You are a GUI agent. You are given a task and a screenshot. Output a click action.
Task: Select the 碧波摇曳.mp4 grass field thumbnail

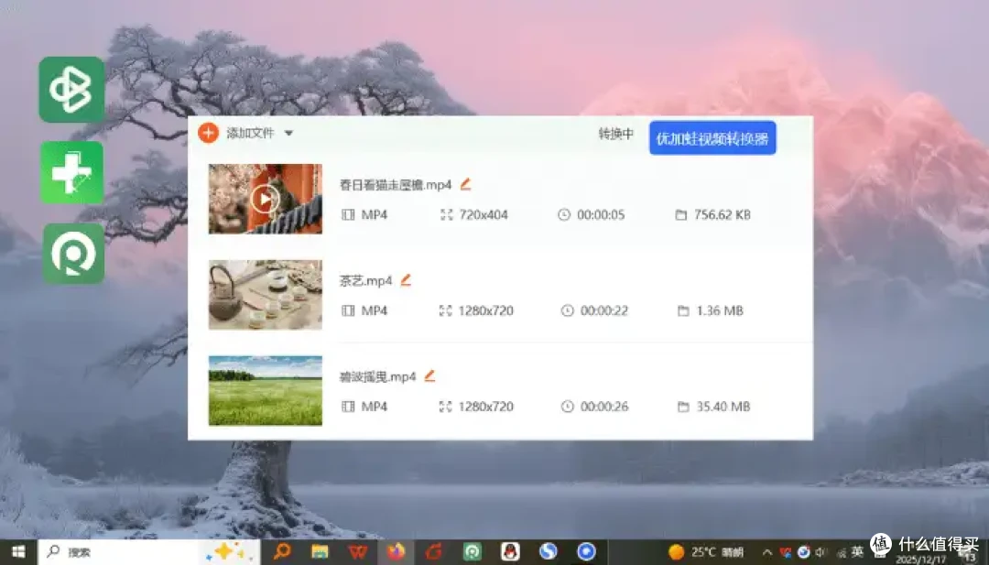point(266,390)
